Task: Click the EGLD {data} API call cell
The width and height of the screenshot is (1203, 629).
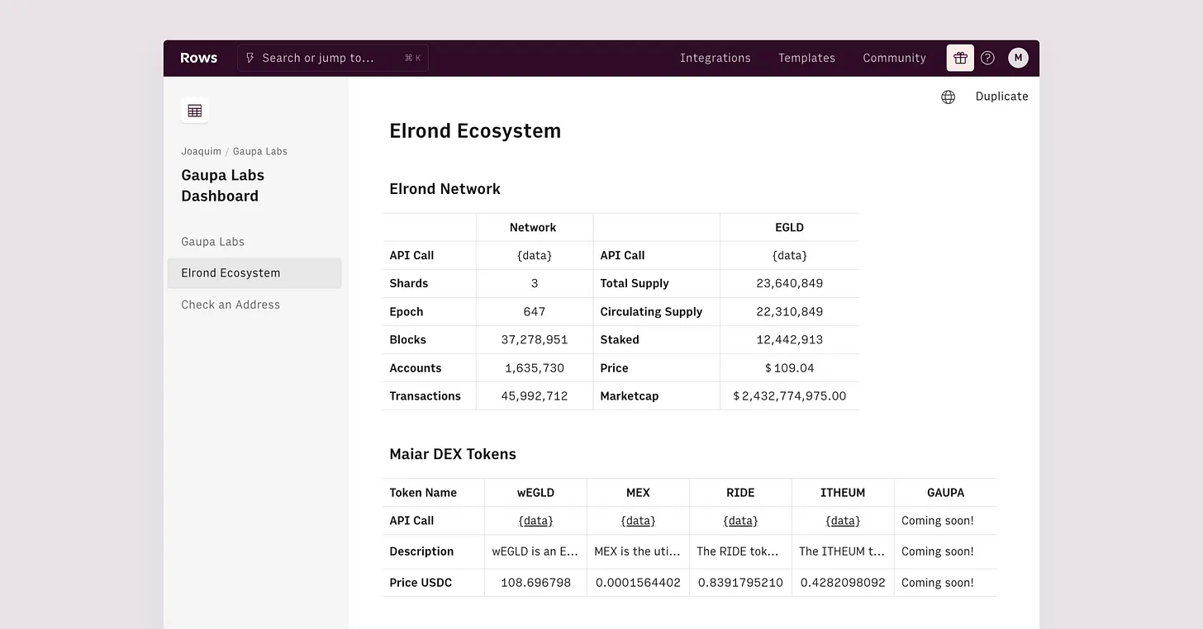Action: pyautogui.click(x=790, y=256)
